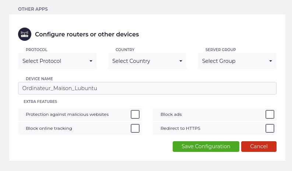Click the Configure routers or other devices heading
292x171 pixels.
coord(87,35)
